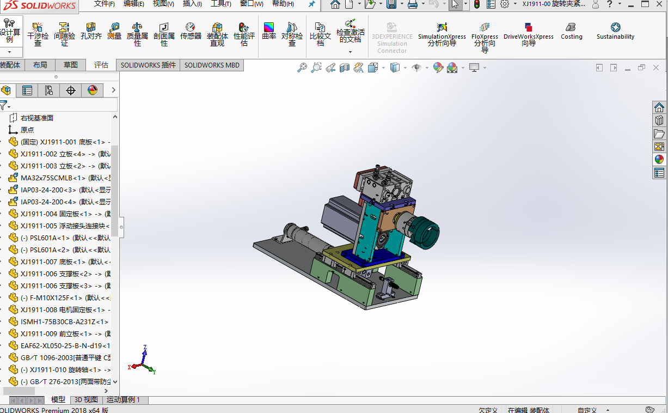
Task: Click the Print icon
Action: pyautogui.click(x=413, y=4)
